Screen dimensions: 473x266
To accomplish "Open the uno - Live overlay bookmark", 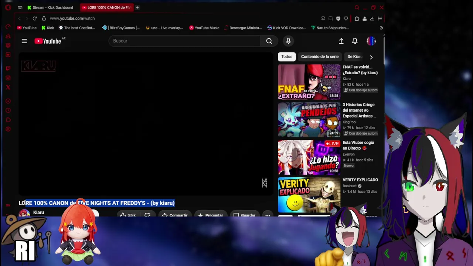I will pyautogui.click(x=164, y=28).
